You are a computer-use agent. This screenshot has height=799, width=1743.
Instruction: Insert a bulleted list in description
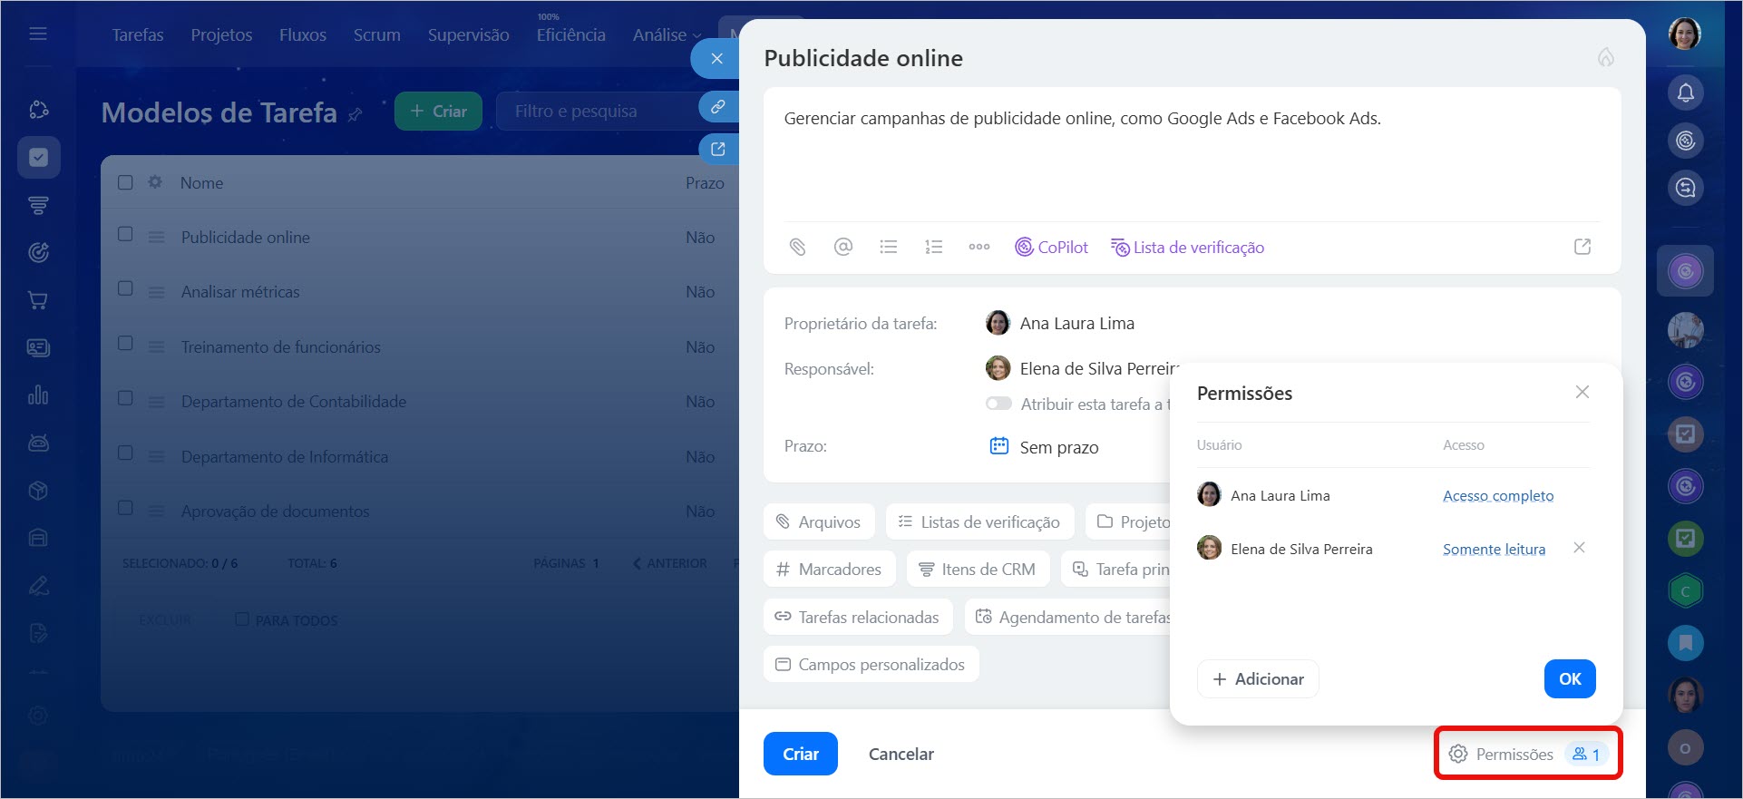point(888,247)
